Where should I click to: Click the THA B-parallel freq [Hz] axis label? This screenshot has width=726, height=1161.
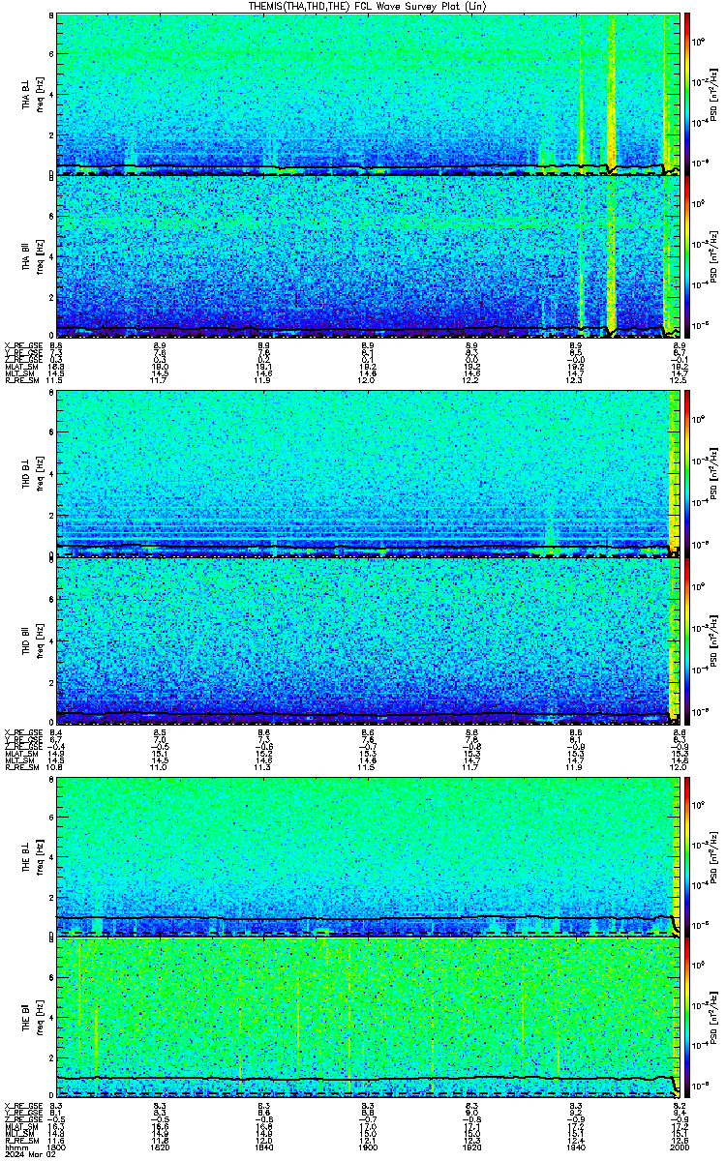pos(40,257)
